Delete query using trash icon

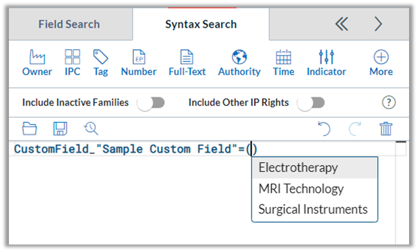coord(386,129)
